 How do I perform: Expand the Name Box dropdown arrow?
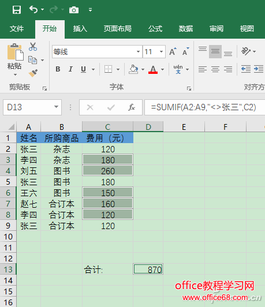(56, 107)
